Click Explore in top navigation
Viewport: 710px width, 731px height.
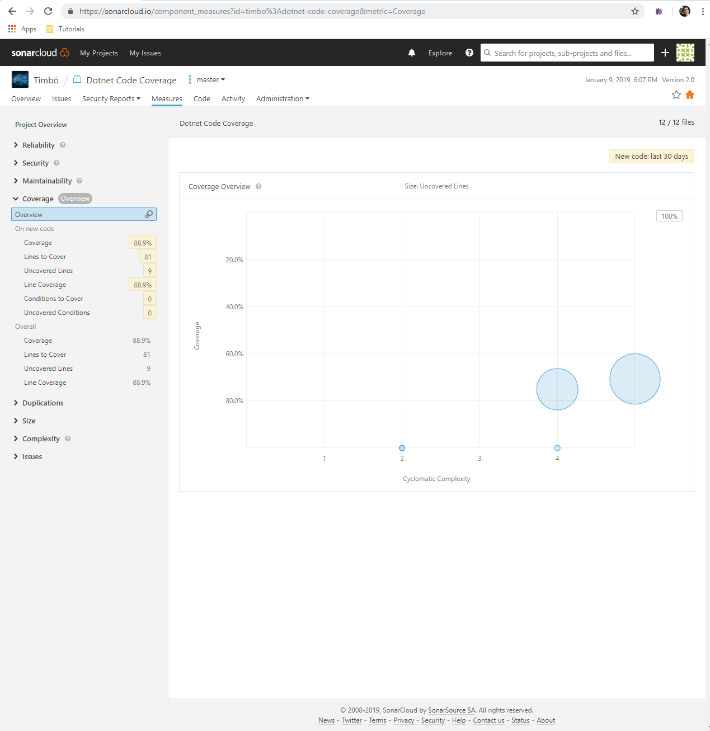[440, 53]
